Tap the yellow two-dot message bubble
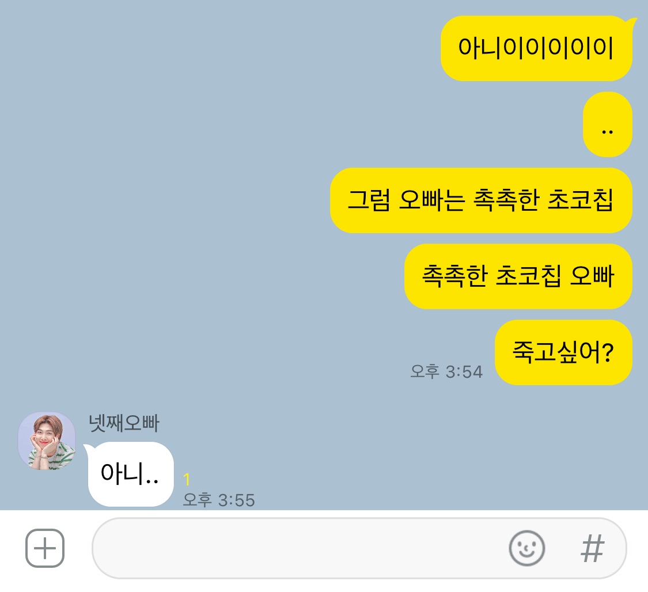 click(608, 124)
